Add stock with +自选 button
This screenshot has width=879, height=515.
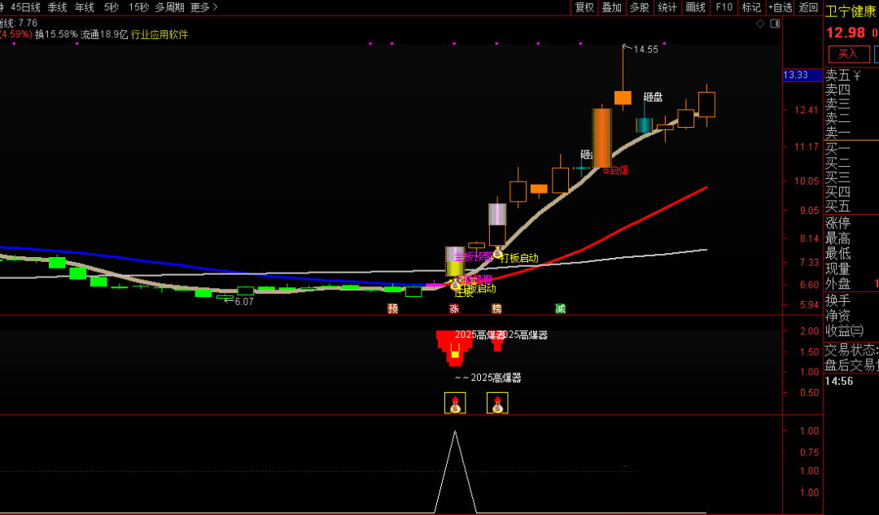point(780,7)
